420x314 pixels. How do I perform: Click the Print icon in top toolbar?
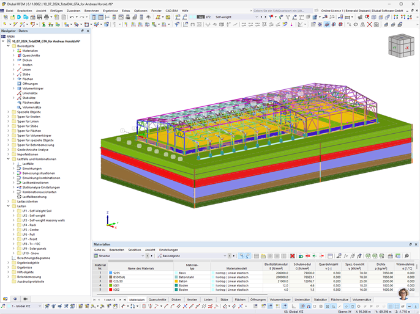[x=47, y=17]
